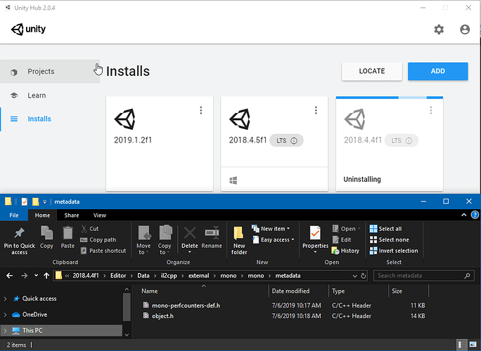Viewport: 481px width, 351px height.
Task: Open the Easy access dropdown
Action: (273, 240)
